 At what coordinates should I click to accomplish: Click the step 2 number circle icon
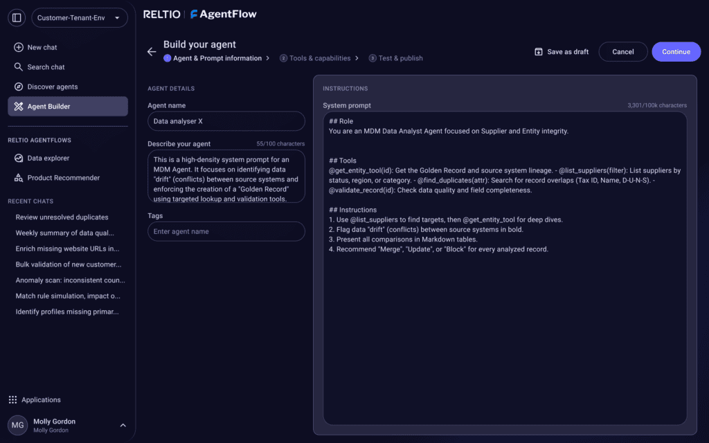point(283,58)
